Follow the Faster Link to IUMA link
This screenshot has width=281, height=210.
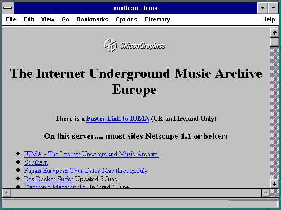[118, 119]
